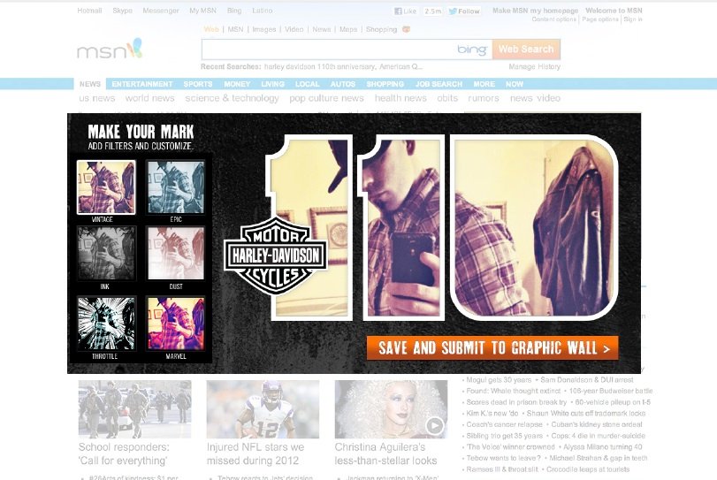Viewport: 717px width, 480px height.
Task: Select the Marvel filter thumbnail
Action: click(176, 324)
